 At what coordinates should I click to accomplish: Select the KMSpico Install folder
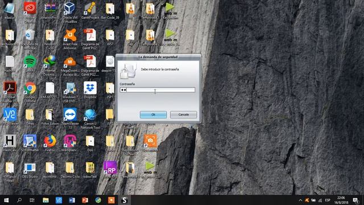click(x=10, y=171)
